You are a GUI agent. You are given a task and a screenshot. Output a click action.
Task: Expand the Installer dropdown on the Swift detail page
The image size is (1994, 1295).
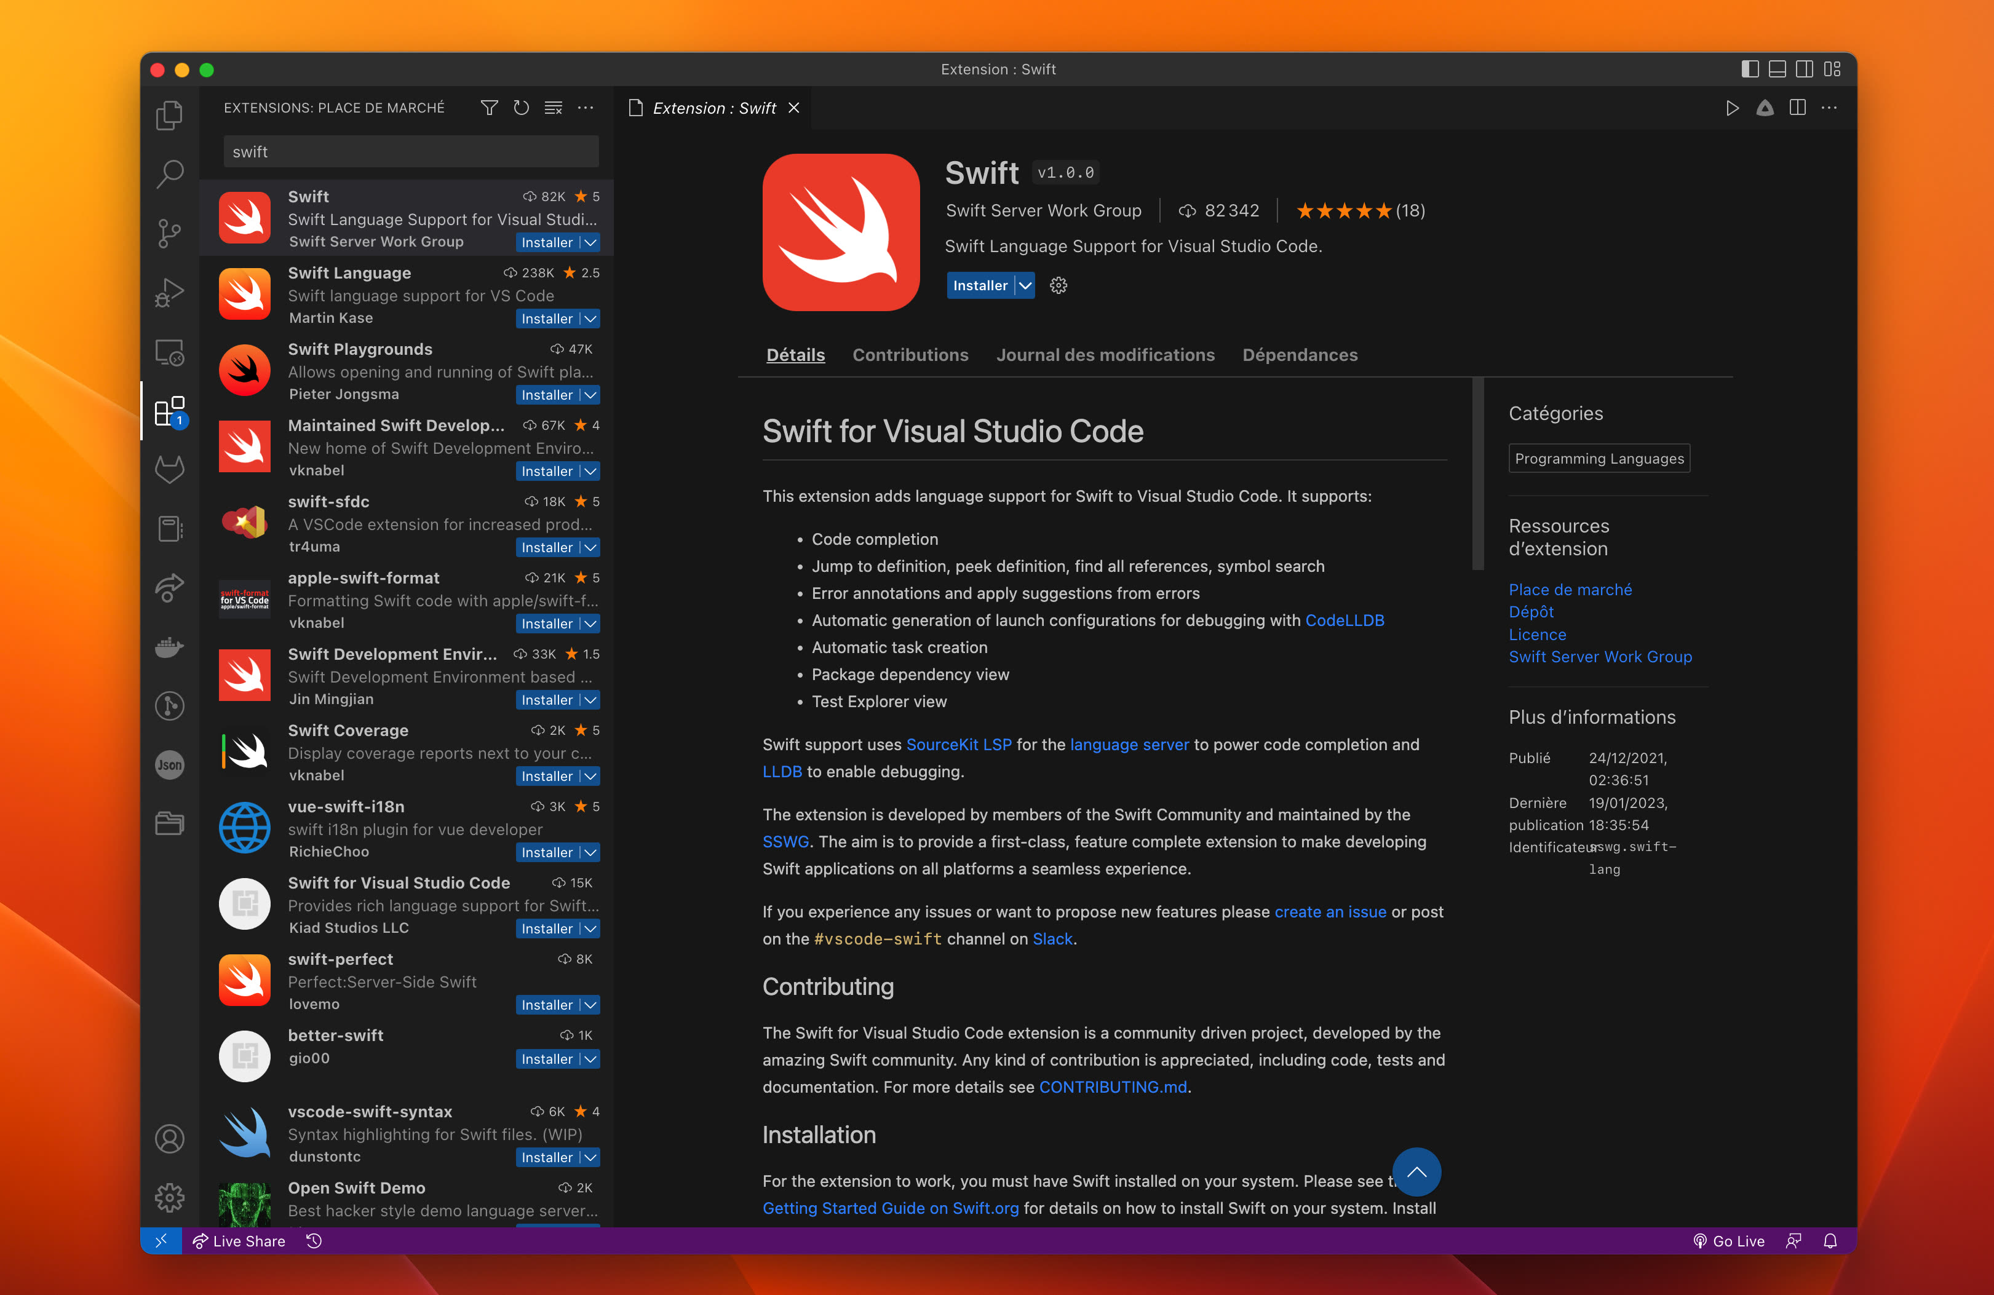(1025, 286)
